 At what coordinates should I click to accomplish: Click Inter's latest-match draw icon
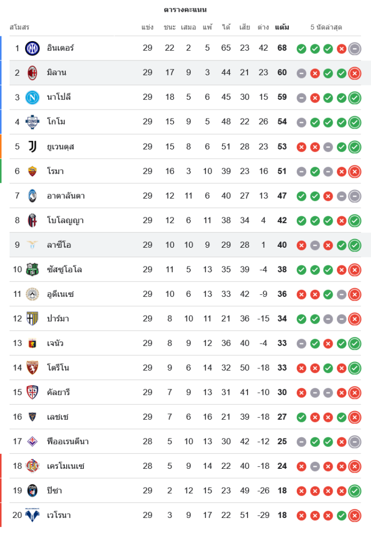[x=354, y=49]
